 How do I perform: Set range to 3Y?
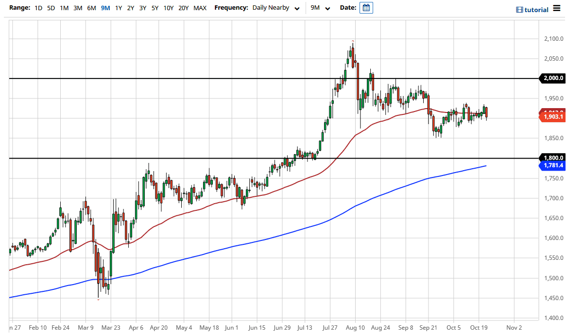click(x=143, y=8)
